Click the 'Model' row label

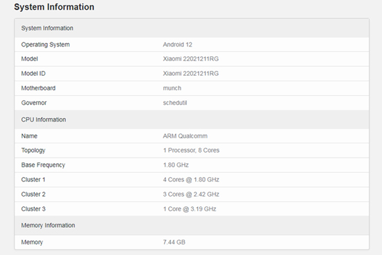pos(29,59)
